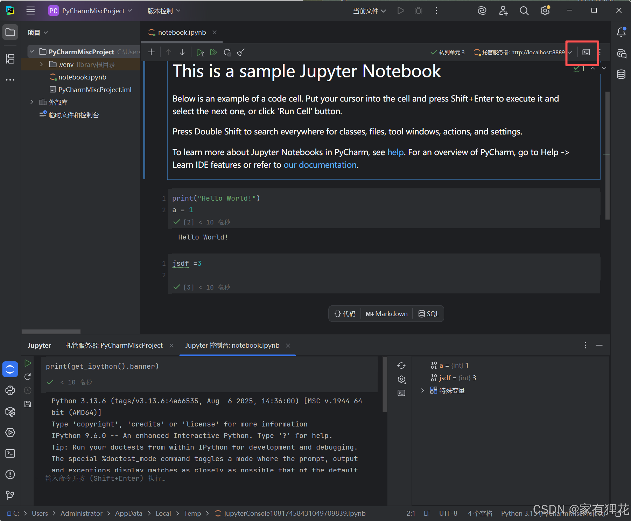Image resolution: width=631 pixels, height=521 pixels.
Task: Open variables view settings gear
Action: 401,379
